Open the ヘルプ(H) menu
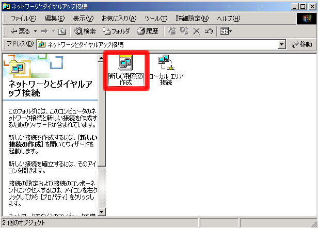The height and width of the screenshot is (228, 318). [228, 19]
